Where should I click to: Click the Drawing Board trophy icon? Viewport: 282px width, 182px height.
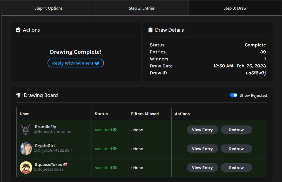point(18,95)
